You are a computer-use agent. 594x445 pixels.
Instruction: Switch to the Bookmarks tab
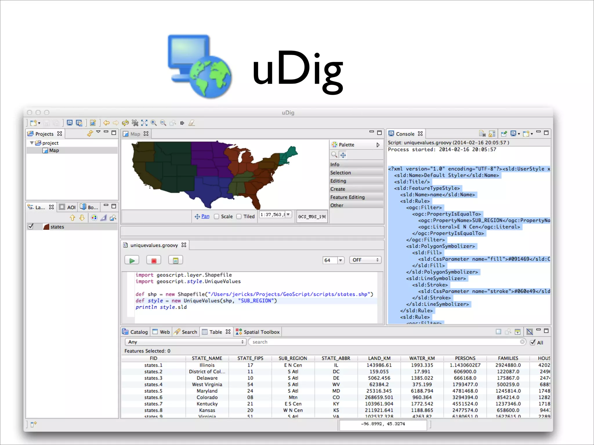click(x=89, y=207)
